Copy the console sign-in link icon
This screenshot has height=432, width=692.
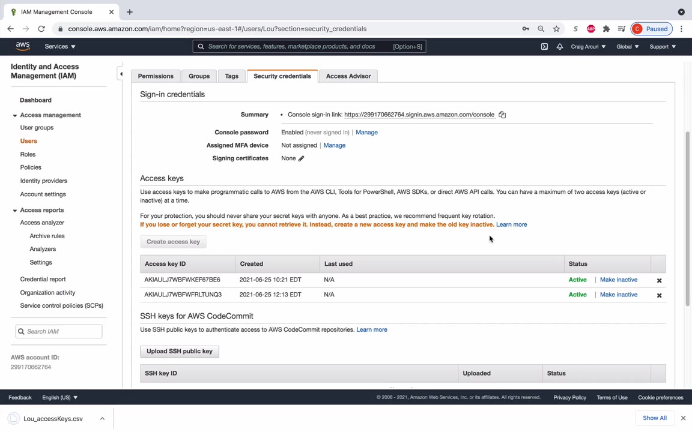[502, 115]
